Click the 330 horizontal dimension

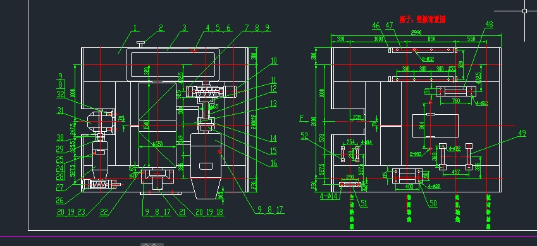(340, 39)
